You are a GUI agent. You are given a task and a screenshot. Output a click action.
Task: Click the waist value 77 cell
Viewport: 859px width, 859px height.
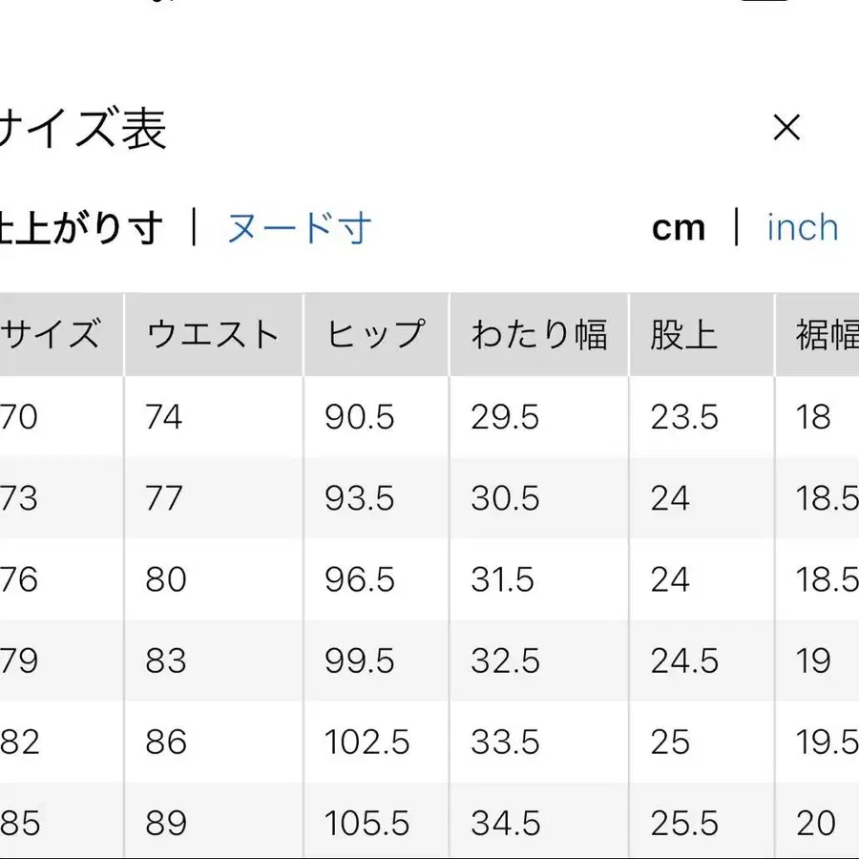click(168, 498)
